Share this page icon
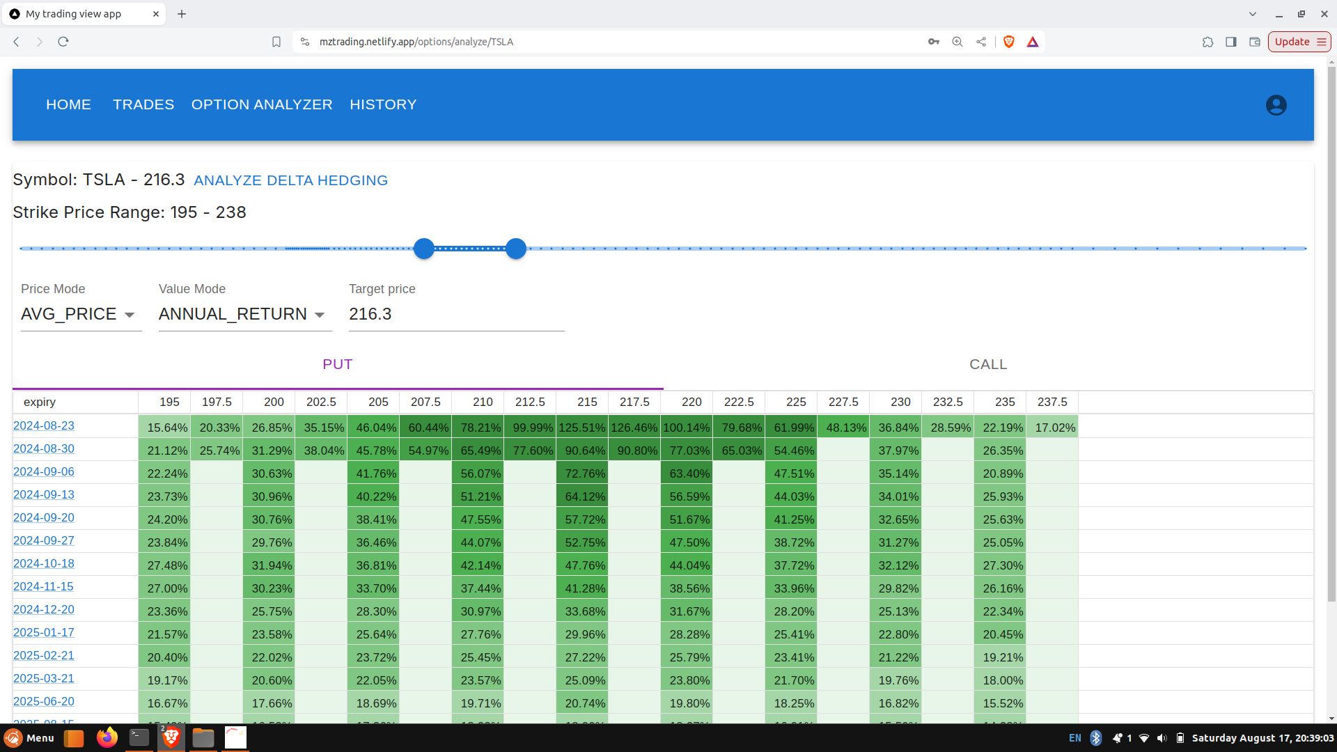The width and height of the screenshot is (1337, 752). 981,42
